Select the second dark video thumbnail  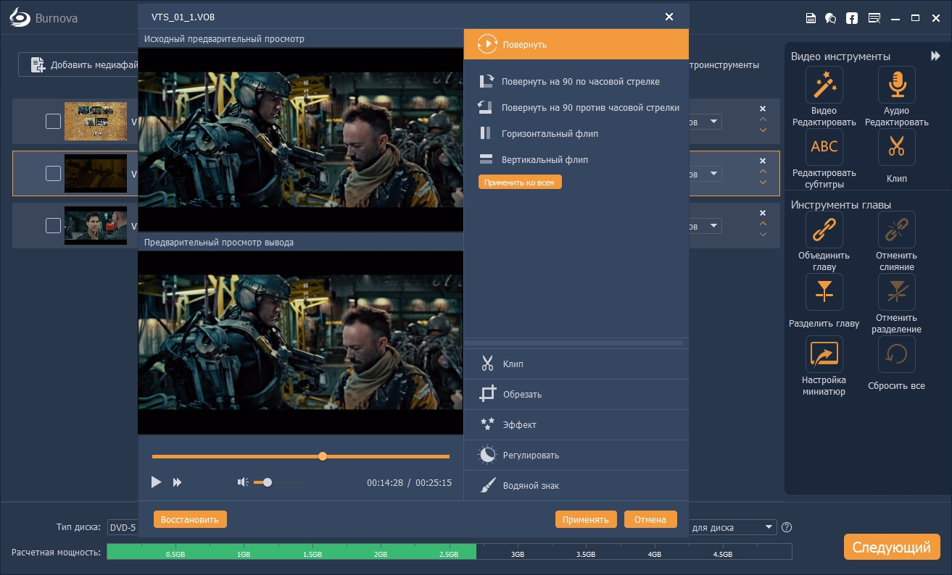pyautogui.click(x=96, y=173)
